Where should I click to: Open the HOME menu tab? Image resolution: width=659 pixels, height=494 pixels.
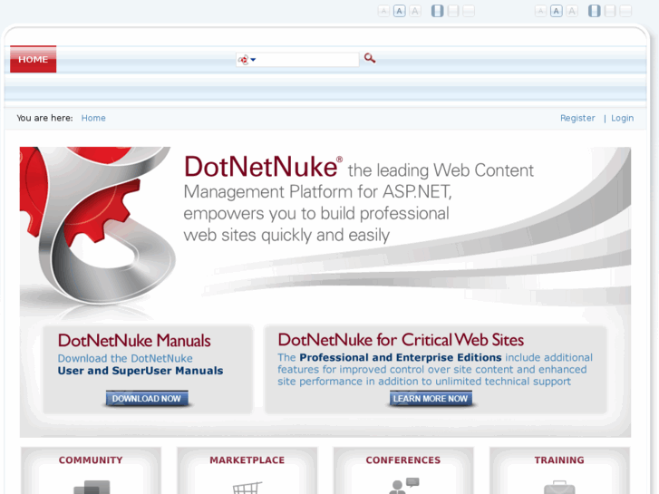click(x=34, y=59)
